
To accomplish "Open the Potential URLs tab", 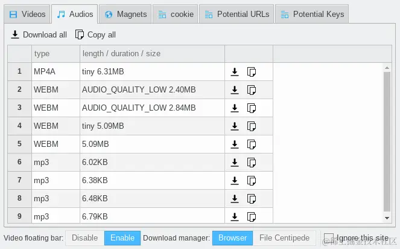I will click(x=237, y=14).
